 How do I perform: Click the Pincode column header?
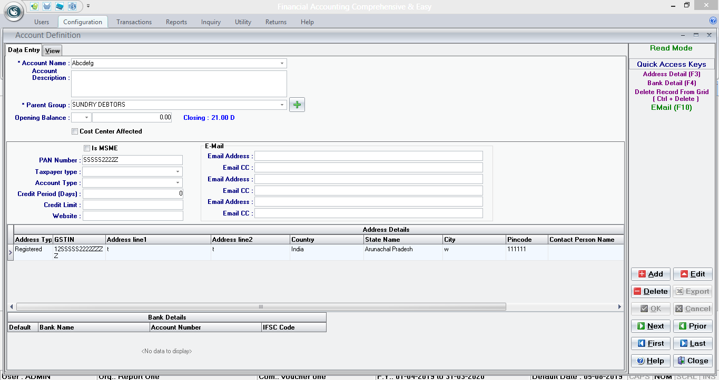tap(527, 240)
